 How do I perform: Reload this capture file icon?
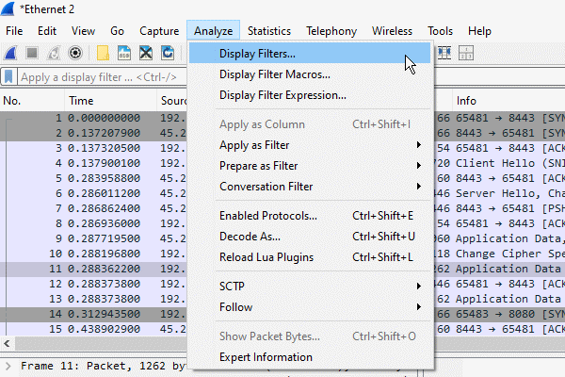pos(168,54)
